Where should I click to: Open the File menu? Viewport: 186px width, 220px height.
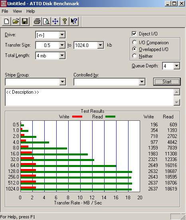point(5,11)
